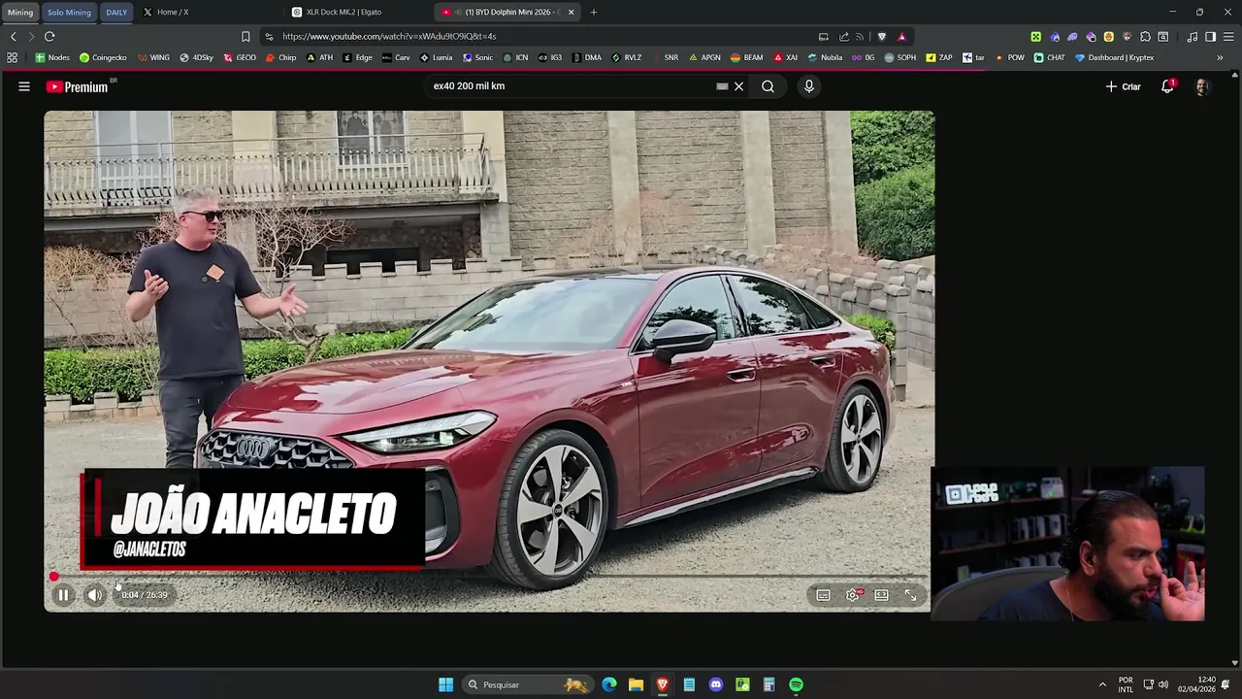The width and height of the screenshot is (1242, 699).
Task: Toggle the browser sidebar panel
Action: coord(1210,36)
